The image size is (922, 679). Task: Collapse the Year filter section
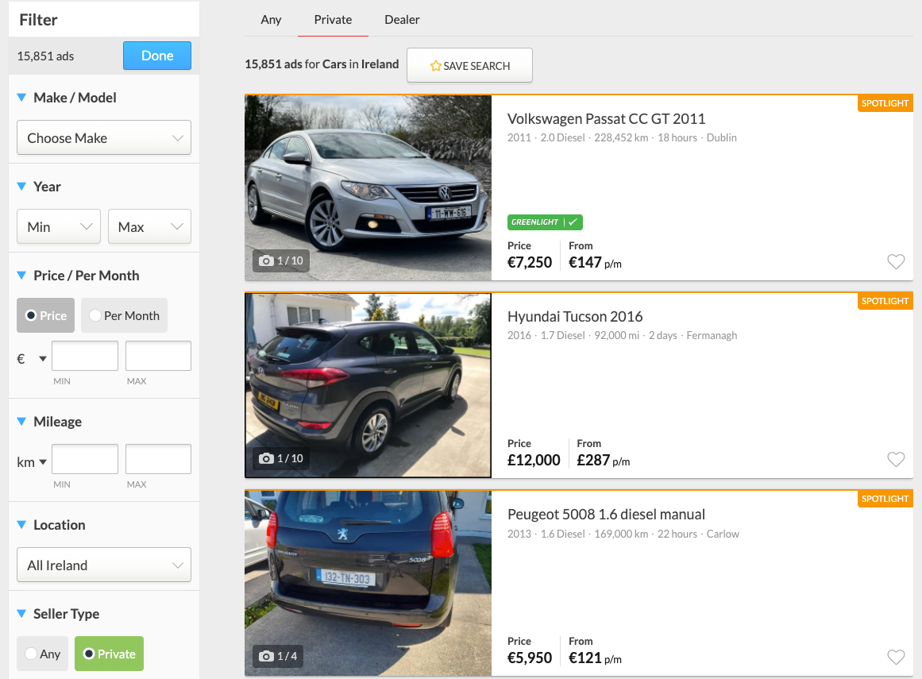(x=21, y=187)
